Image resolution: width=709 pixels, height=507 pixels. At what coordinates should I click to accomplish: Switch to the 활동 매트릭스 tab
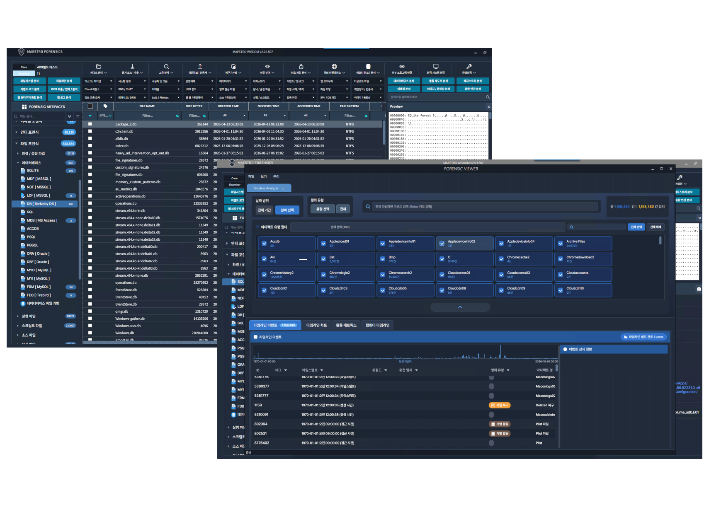click(x=346, y=325)
